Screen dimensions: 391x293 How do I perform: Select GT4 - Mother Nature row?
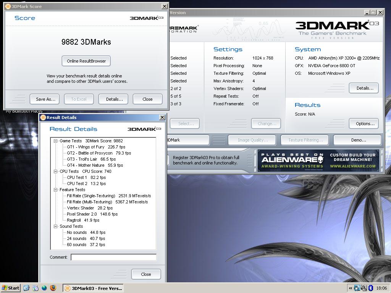(95, 165)
